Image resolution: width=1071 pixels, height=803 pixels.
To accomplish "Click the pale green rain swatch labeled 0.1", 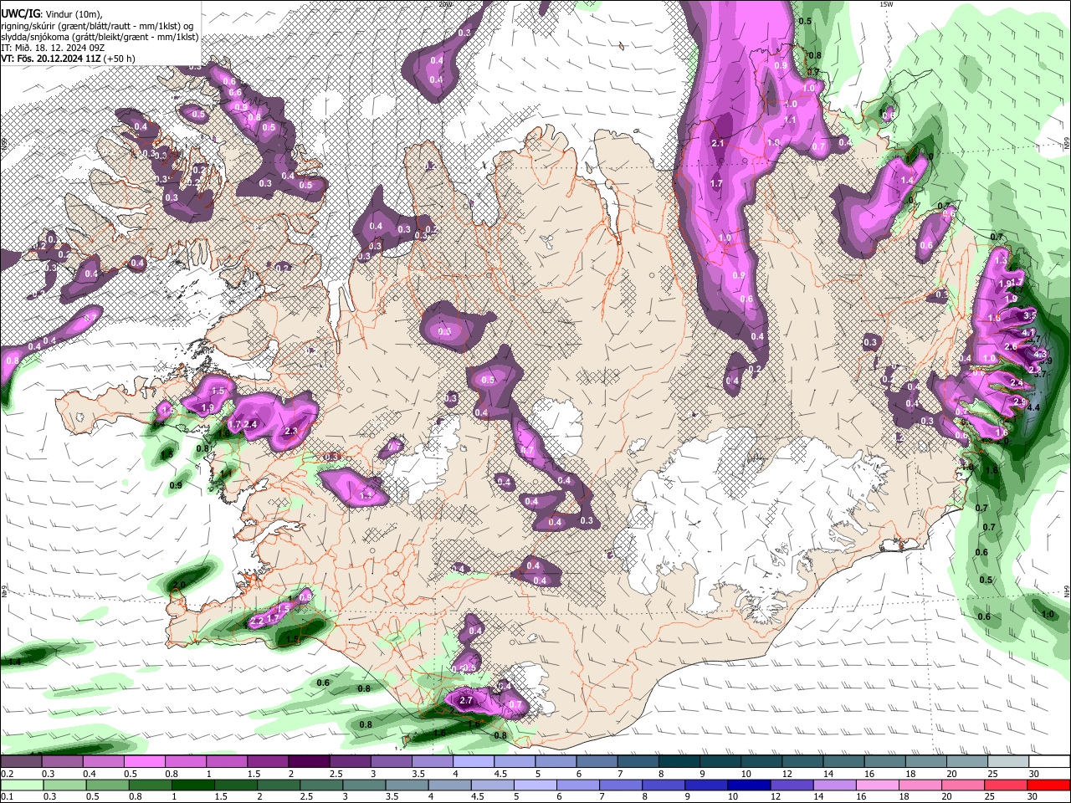I will pos(21,785).
